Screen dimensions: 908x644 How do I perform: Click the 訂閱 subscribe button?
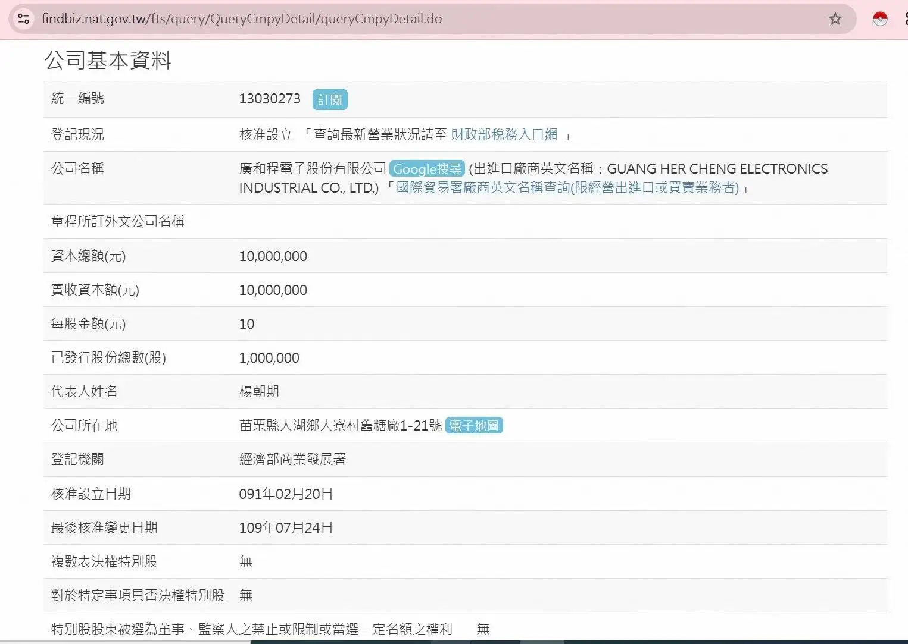(329, 99)
